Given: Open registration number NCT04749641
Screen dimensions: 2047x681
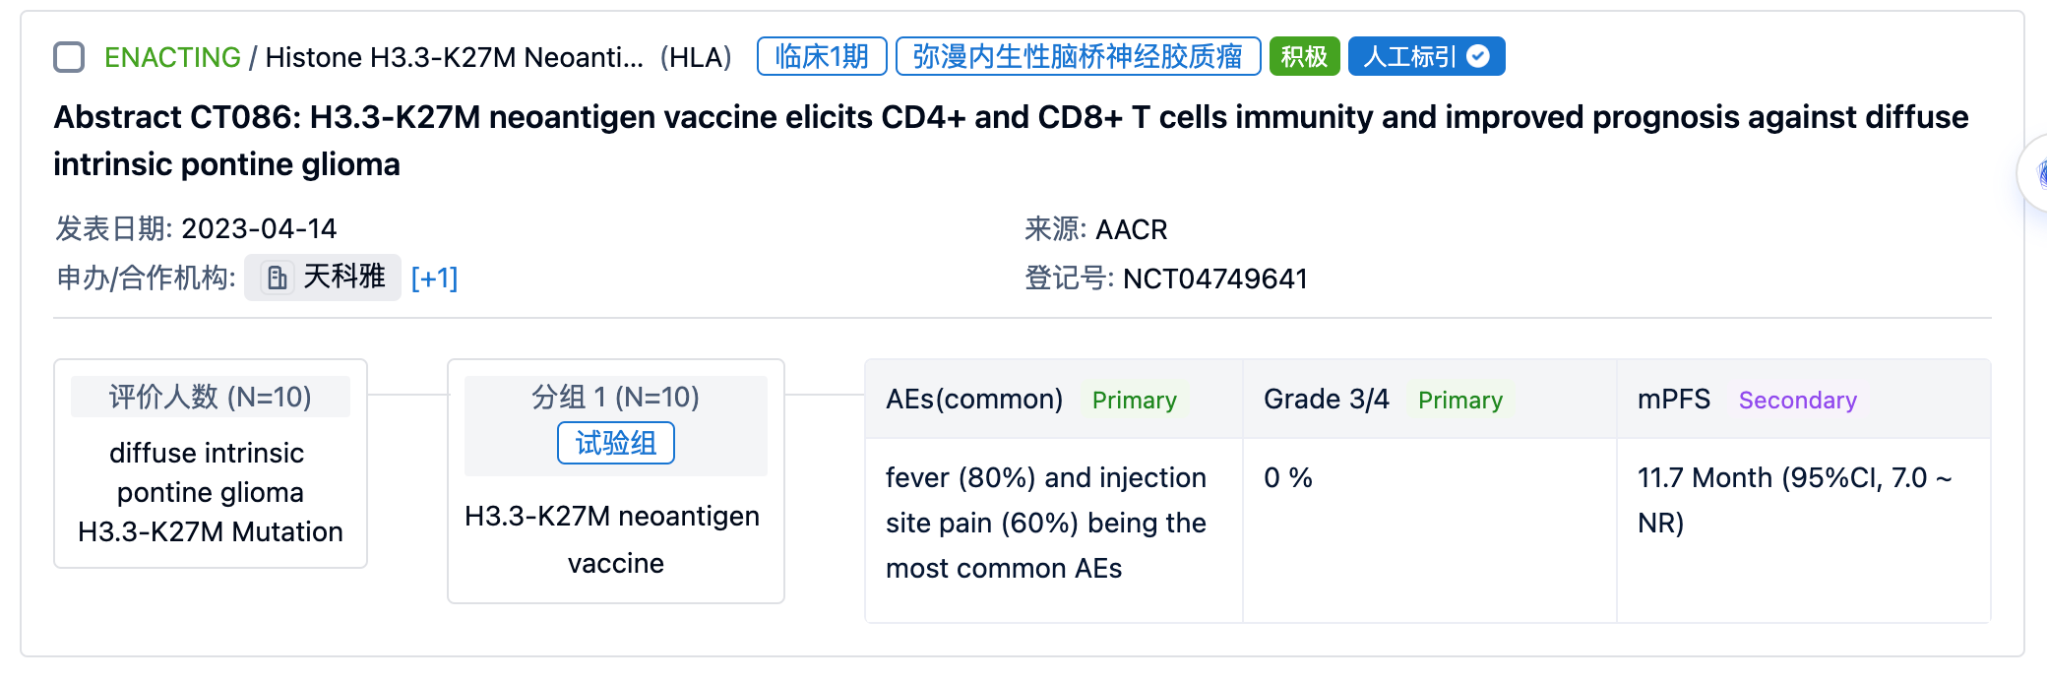Looking at the screenshot, I should (1214, 279).
